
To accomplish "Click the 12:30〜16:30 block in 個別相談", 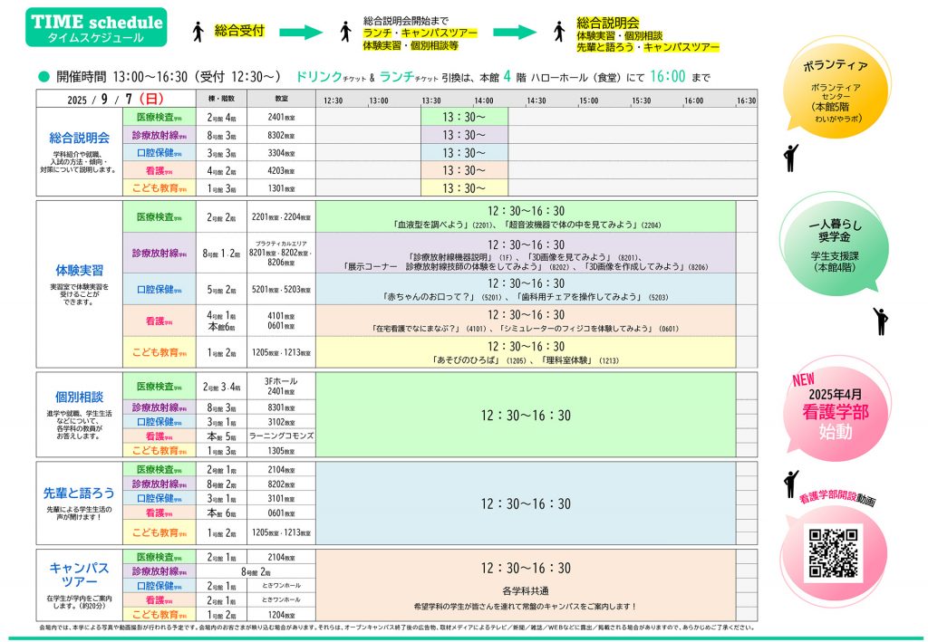I will [x=526, y=415].
